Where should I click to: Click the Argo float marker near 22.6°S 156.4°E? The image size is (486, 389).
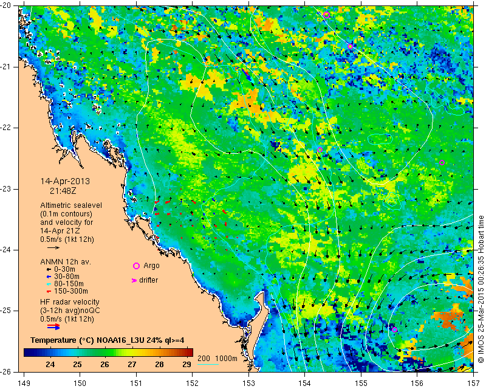tap(442, 162)
